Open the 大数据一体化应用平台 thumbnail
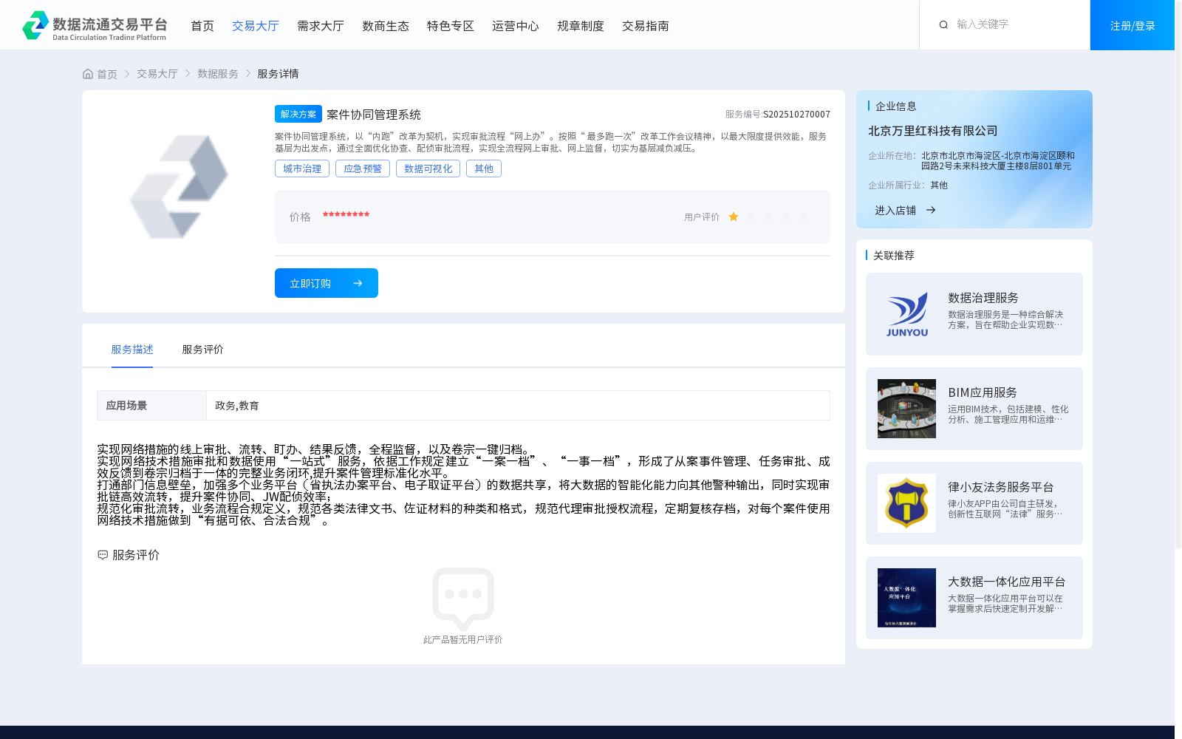This screenshot has width=1182, height=739. pos(906,598)
